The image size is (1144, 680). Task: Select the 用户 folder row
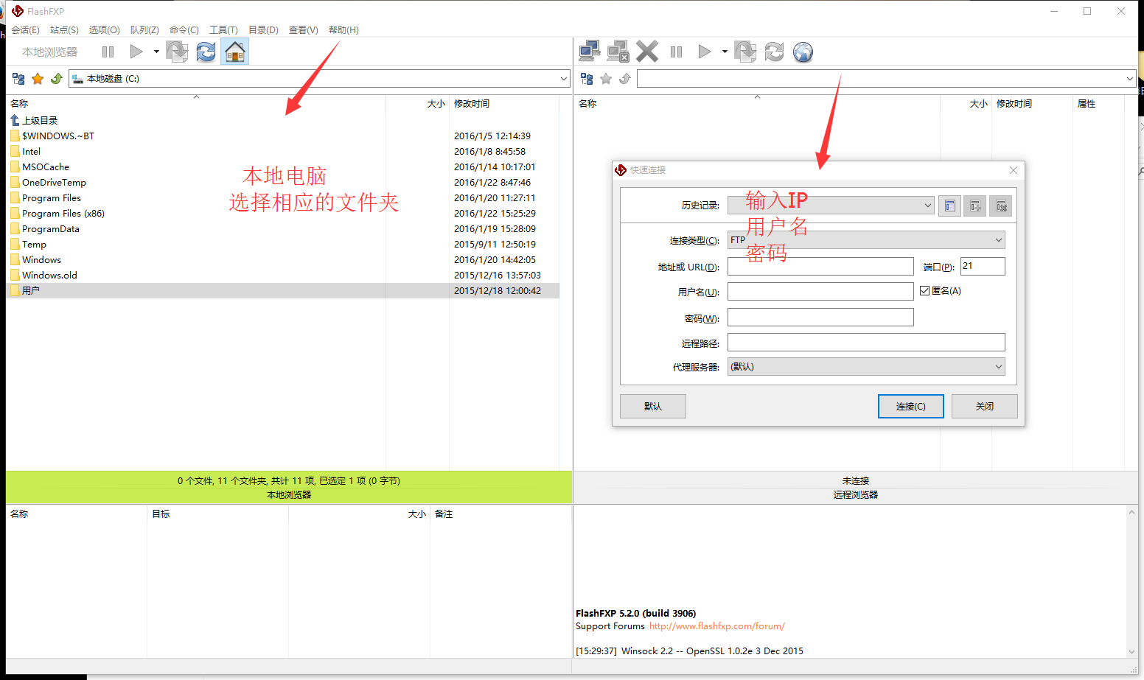[283, 290]
